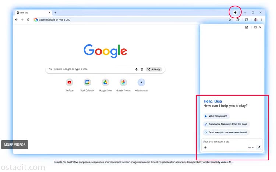Expand the Pro model selector dropdown

click(x=251, y=147)
